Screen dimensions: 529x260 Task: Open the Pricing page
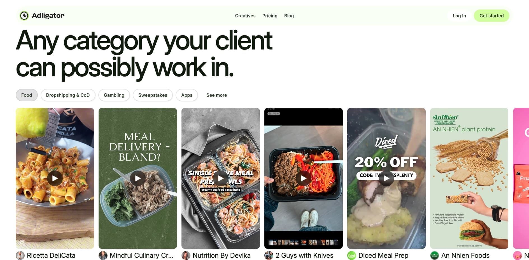[270, 16]
